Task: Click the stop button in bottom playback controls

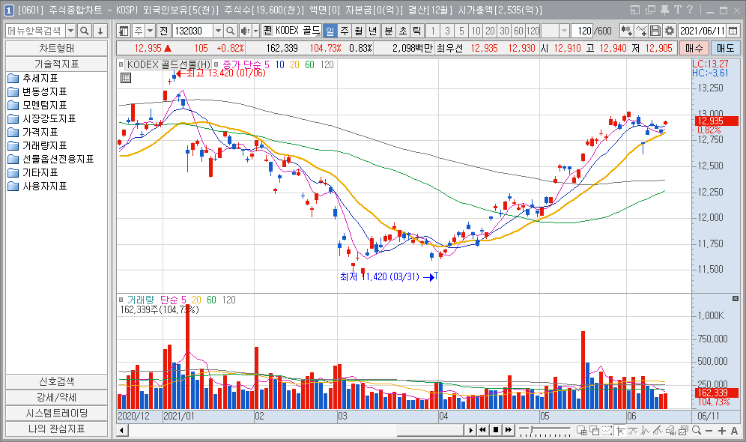Action: coord(496,430)
